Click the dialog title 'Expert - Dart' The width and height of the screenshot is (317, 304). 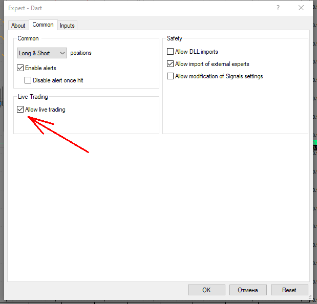(25, 8)
